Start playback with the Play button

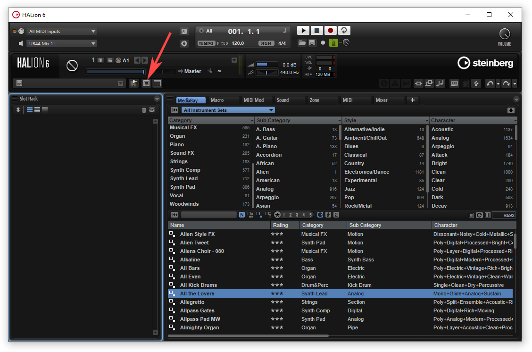click(303, 31)
